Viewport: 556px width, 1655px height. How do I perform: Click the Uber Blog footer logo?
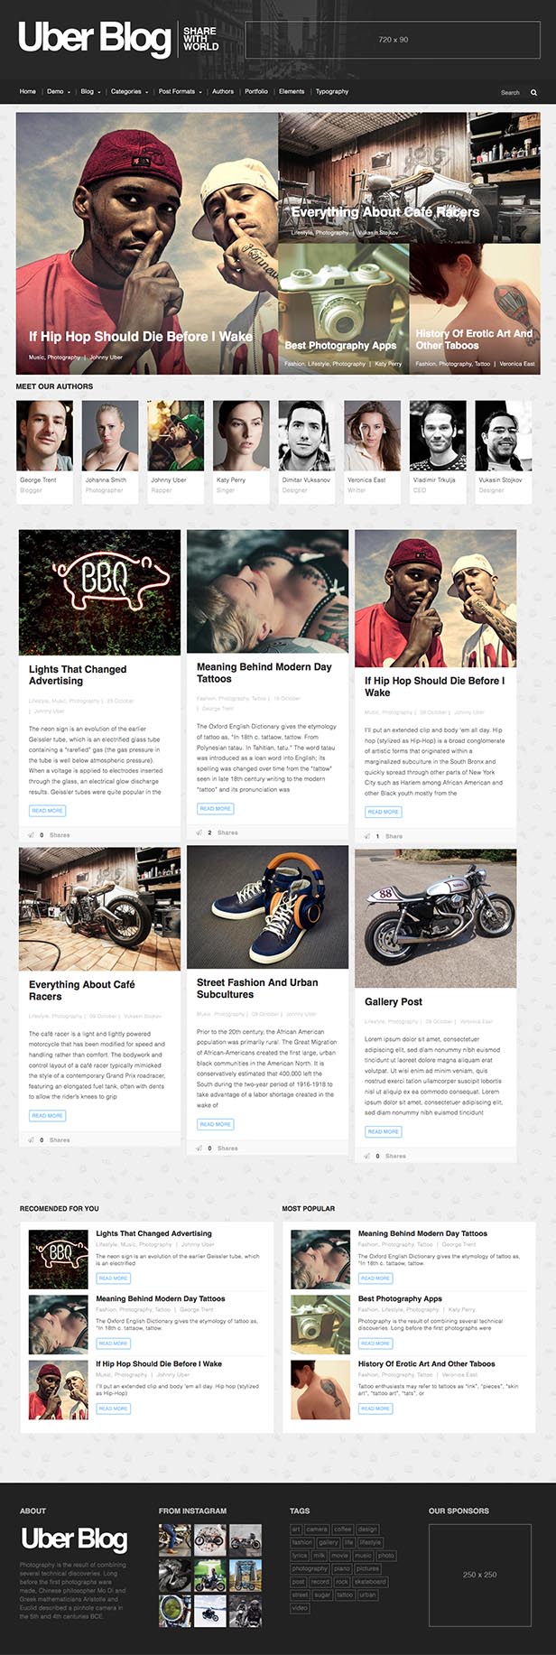74,1539
